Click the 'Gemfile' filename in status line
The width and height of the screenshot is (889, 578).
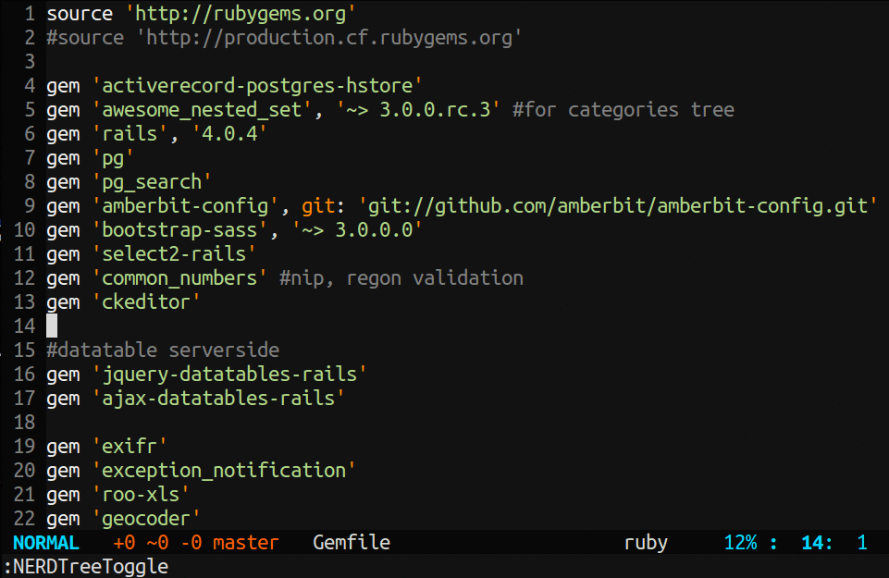coord(351,543)
